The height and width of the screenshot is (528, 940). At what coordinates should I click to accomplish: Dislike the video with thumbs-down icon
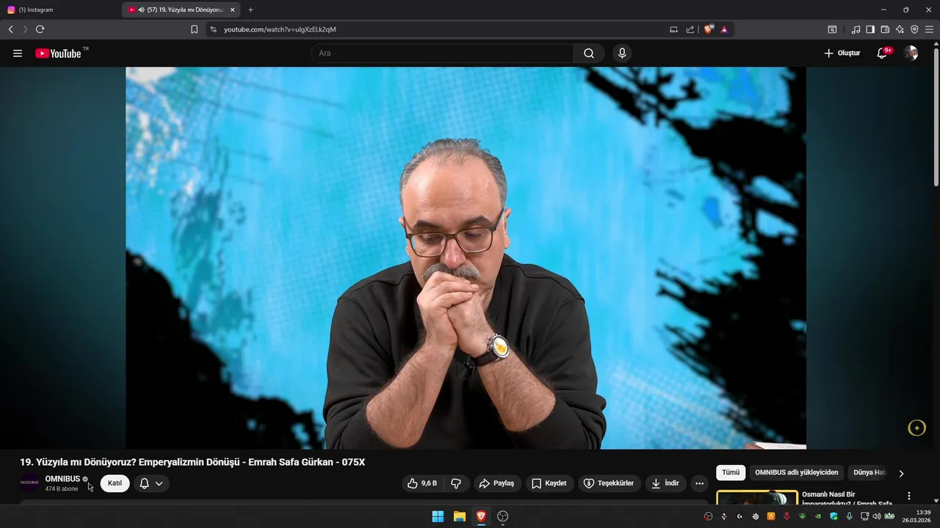tap(456, 483)
